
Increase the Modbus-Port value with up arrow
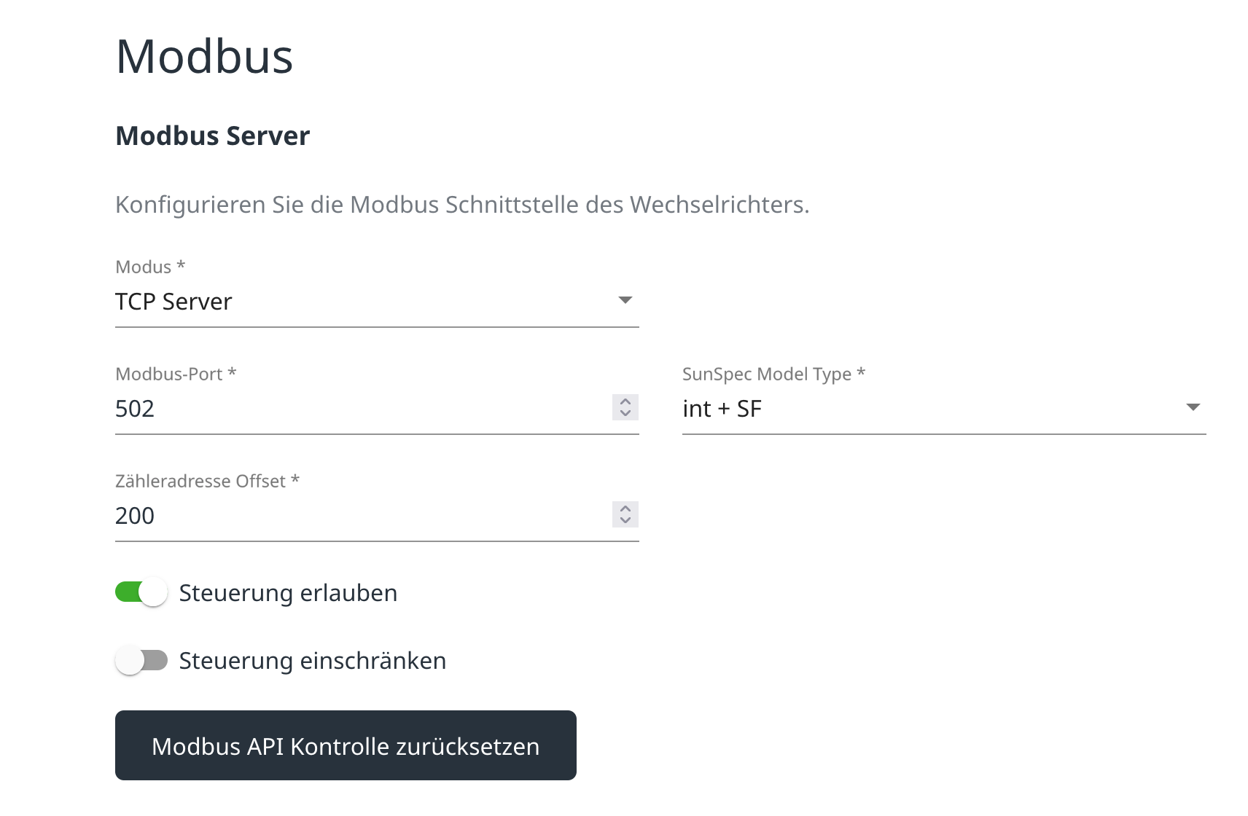pos(625,401)
